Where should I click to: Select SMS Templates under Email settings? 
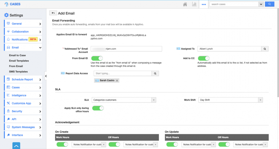[18, 72]
